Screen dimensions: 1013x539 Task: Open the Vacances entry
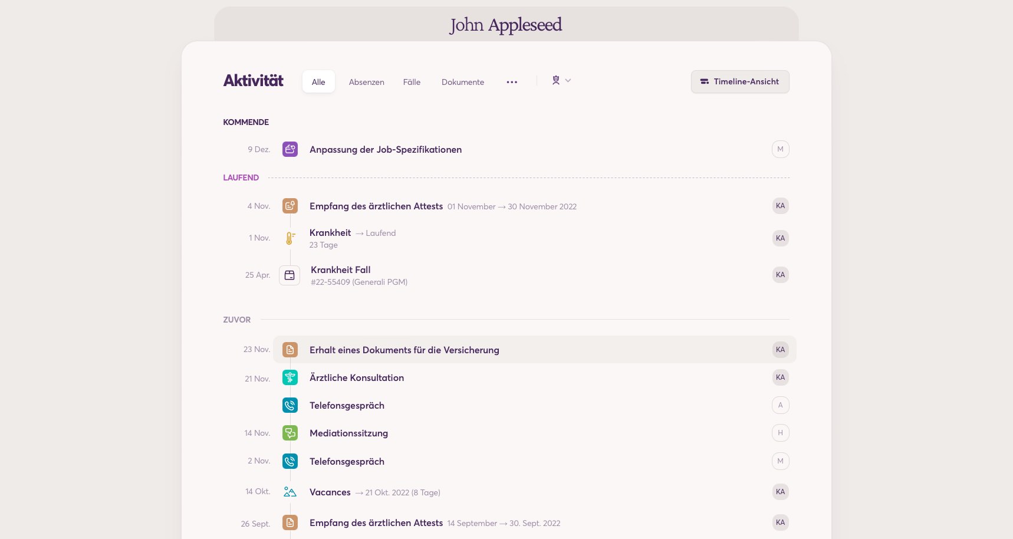(330, 492)
